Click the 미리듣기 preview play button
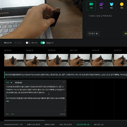This screenshot has height=127, width=127. pos(93,34)
